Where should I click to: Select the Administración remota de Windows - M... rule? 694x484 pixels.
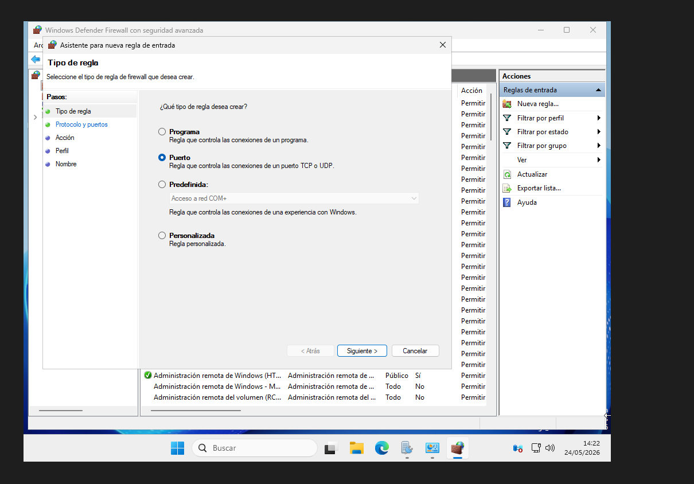[x=217, y=387]
